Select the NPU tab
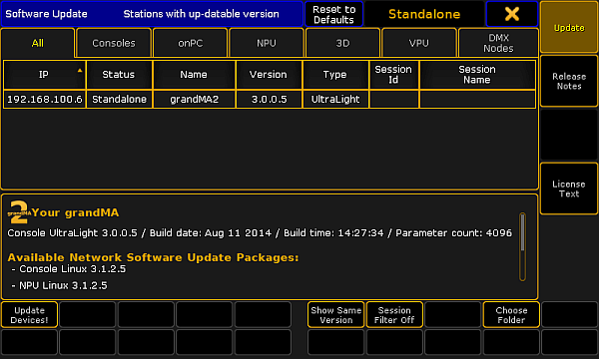The height and width of the screenshot is (359, 599). (267, 43)
